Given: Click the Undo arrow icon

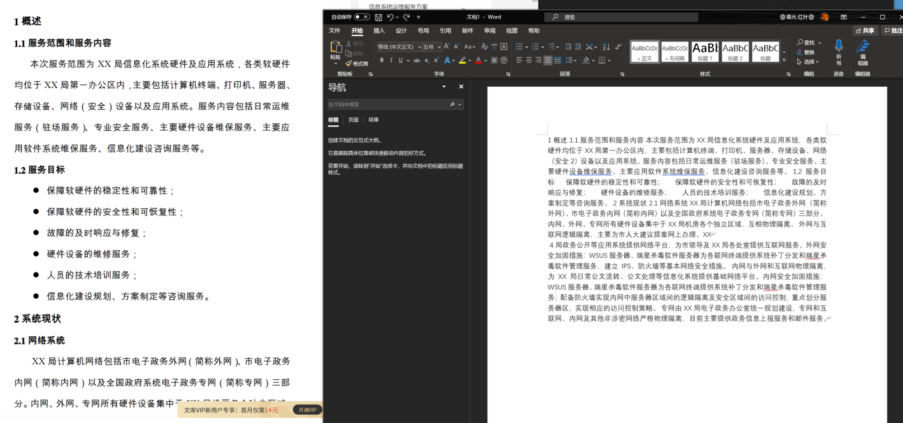Looking at the screenshot, I should [x=390, y=17].
